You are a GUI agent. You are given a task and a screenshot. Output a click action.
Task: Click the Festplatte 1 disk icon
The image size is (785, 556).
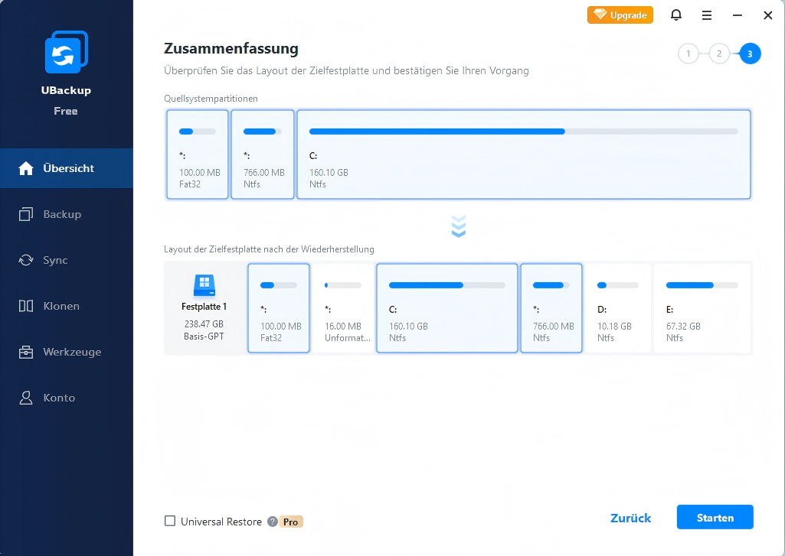(204, 286)
